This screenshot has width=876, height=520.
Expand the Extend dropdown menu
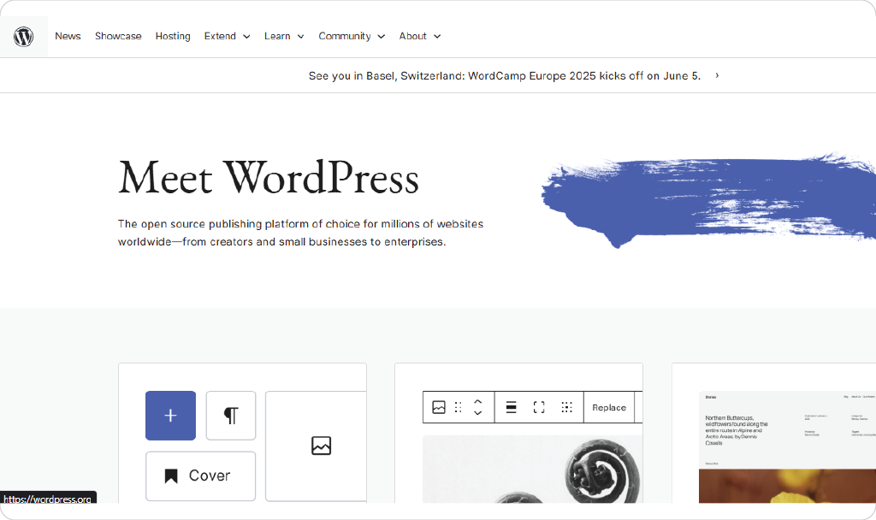[227, 36]
